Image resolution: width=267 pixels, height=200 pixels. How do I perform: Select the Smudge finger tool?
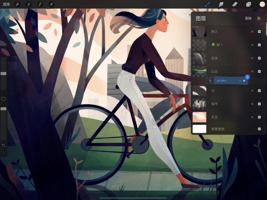221,4
